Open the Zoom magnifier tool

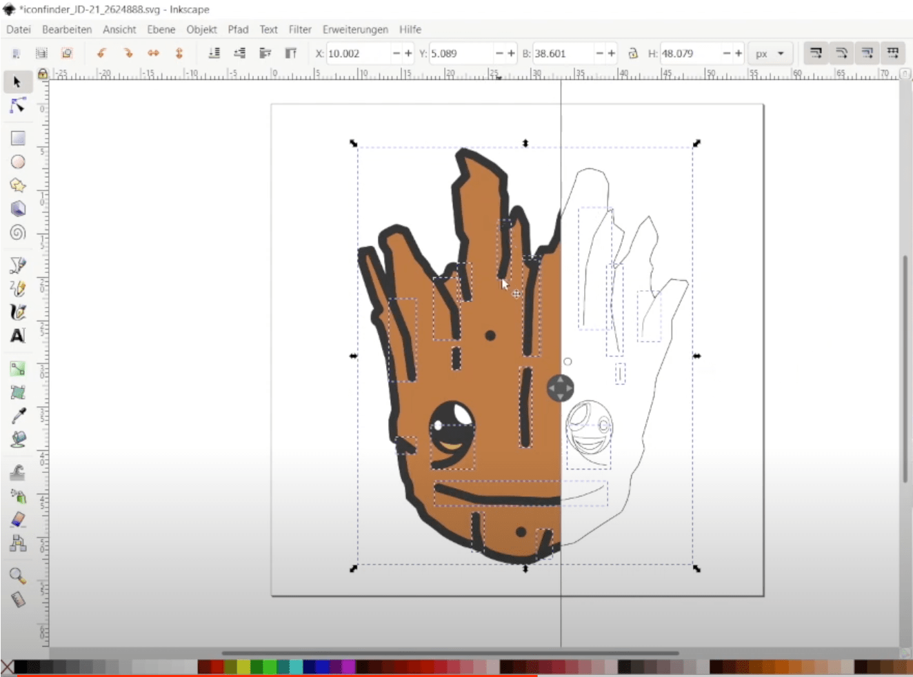pos(18,575)
